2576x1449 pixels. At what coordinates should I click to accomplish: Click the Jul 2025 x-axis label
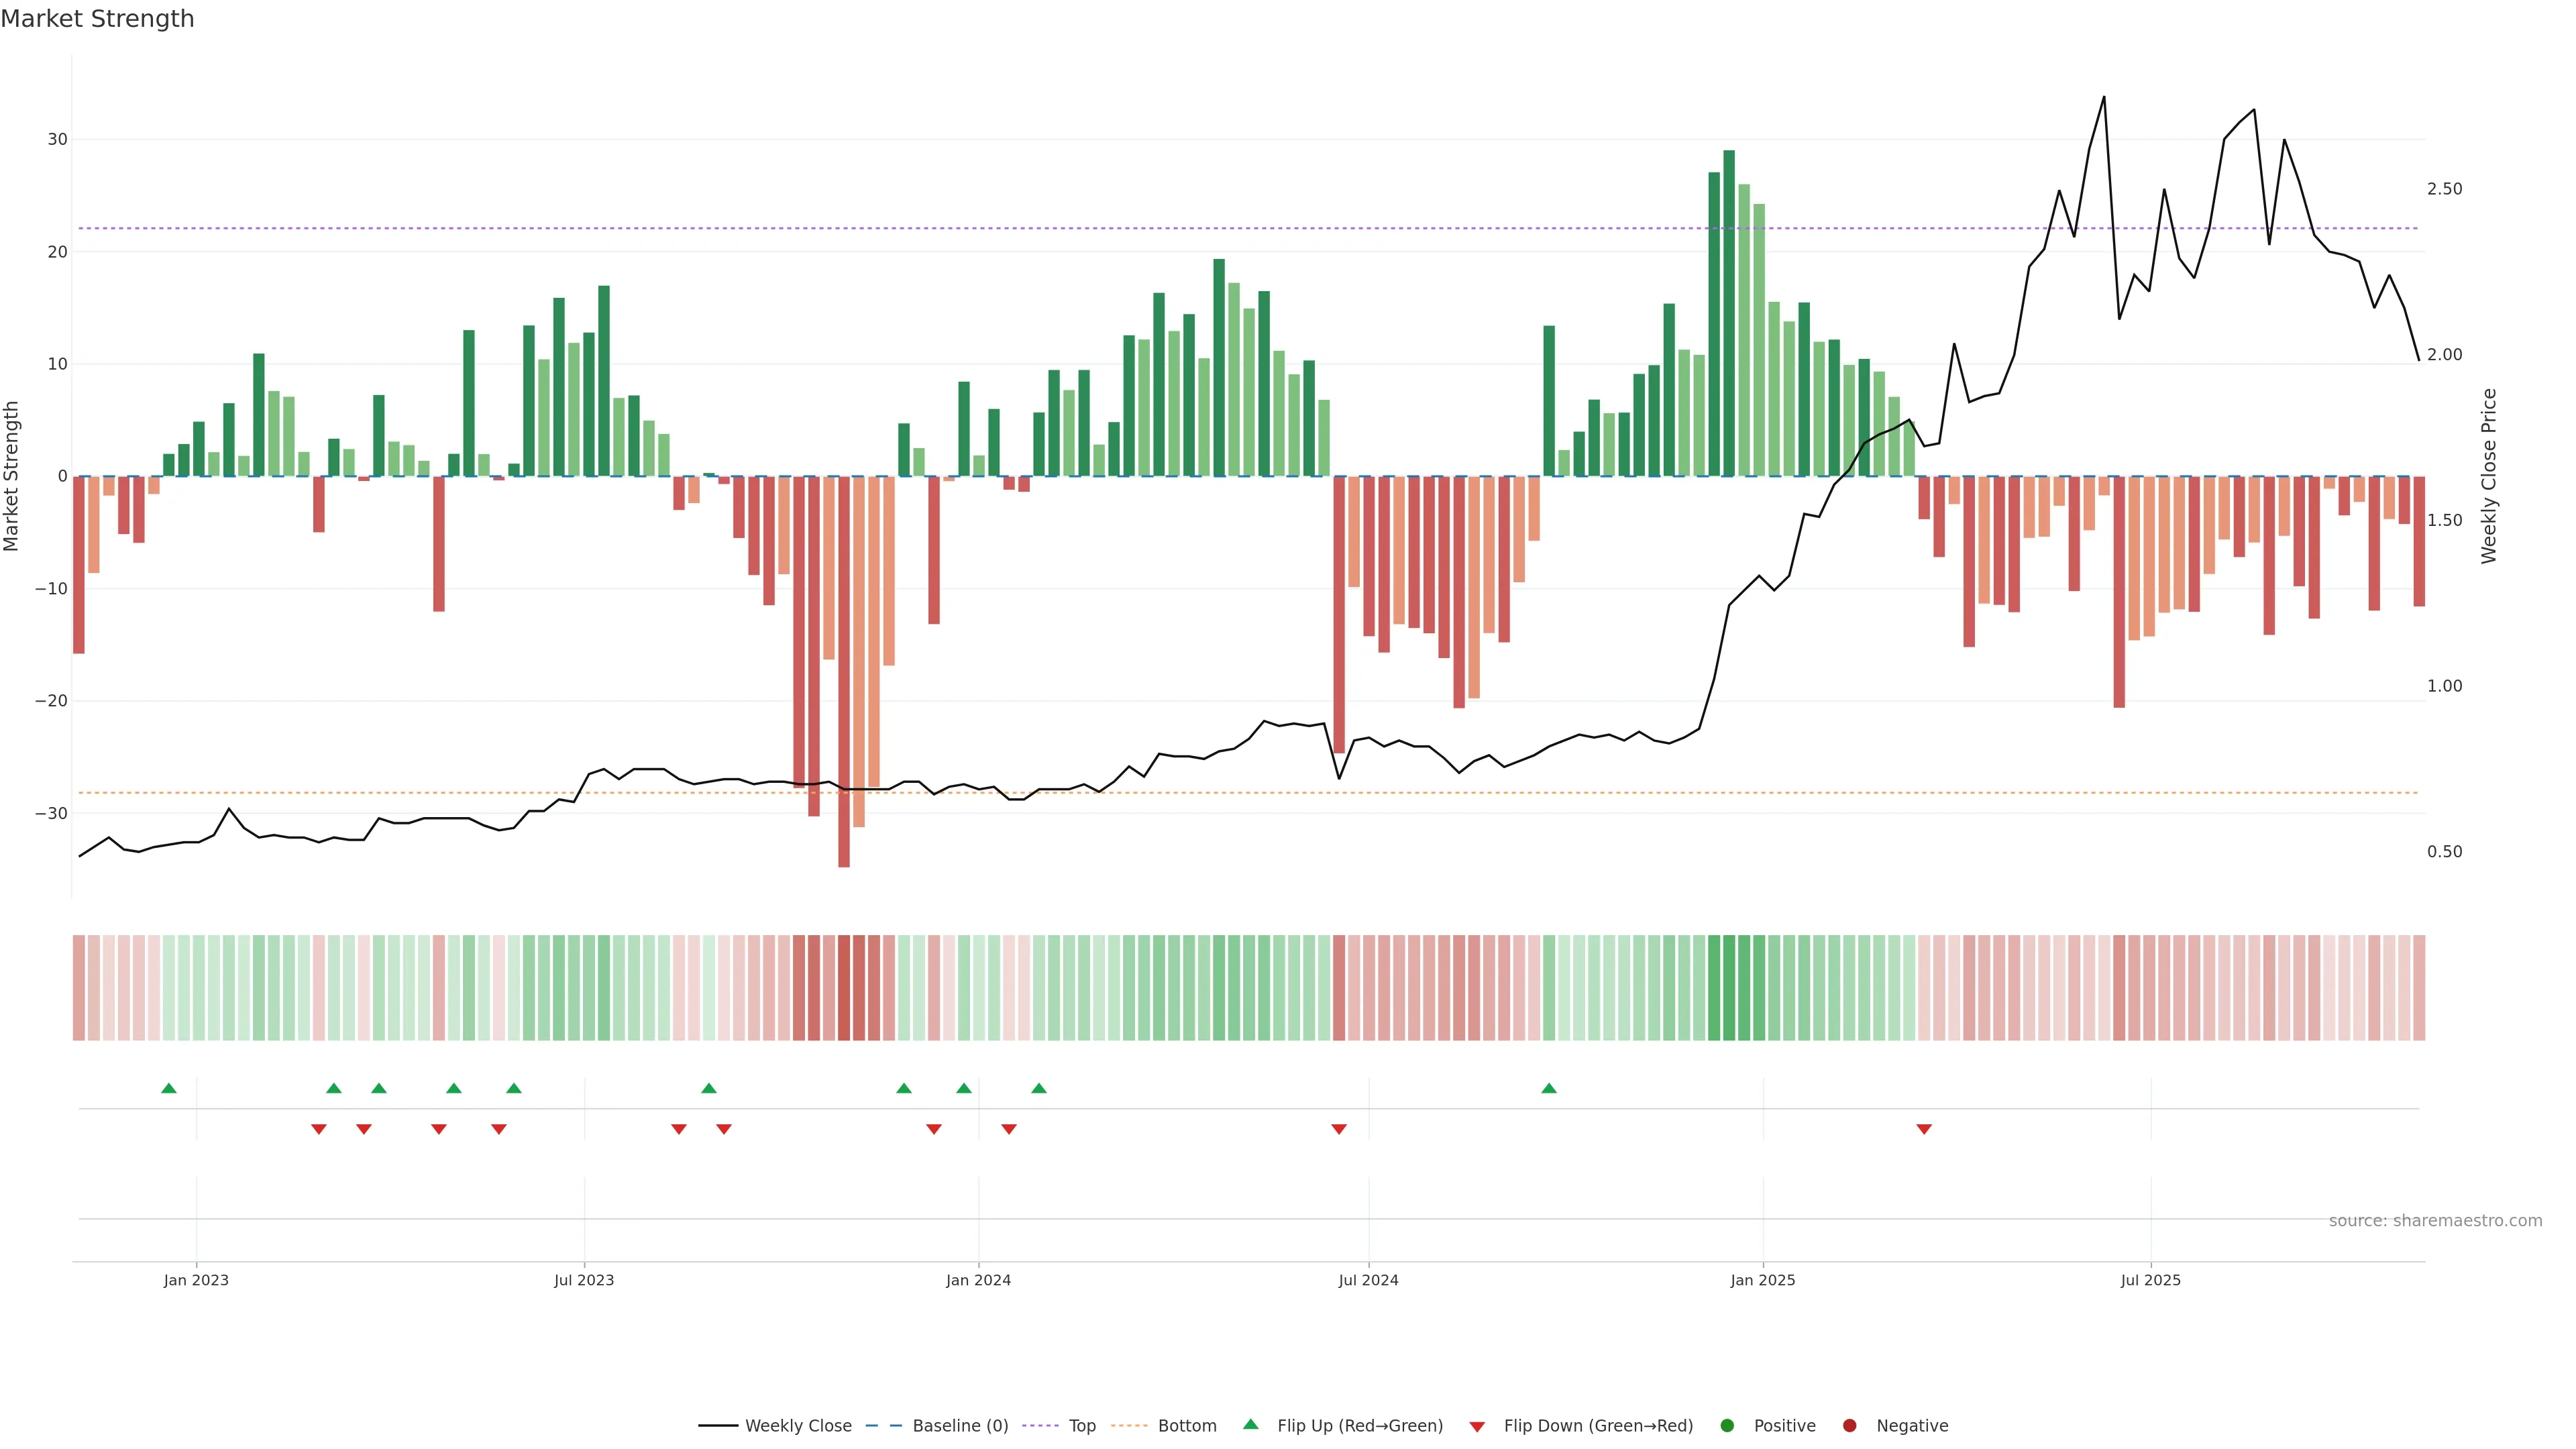(2150, 1280)
